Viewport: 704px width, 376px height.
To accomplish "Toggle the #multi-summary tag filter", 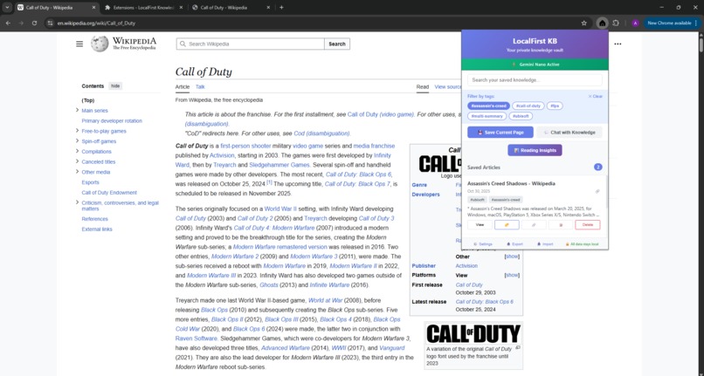I will tap(487, 116).
